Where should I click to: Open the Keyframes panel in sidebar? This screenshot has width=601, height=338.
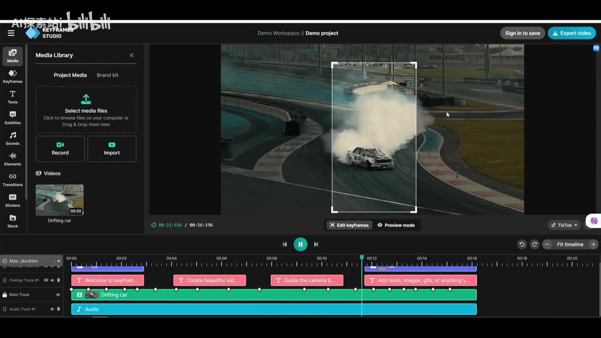click(x=13, y=77)
